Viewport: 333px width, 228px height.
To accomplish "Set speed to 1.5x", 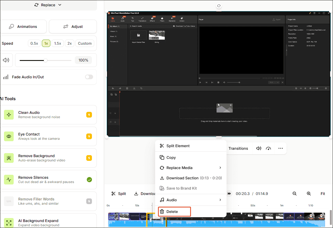I will tap(57, 43).
